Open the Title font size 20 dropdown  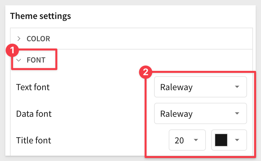coord(187,140)
